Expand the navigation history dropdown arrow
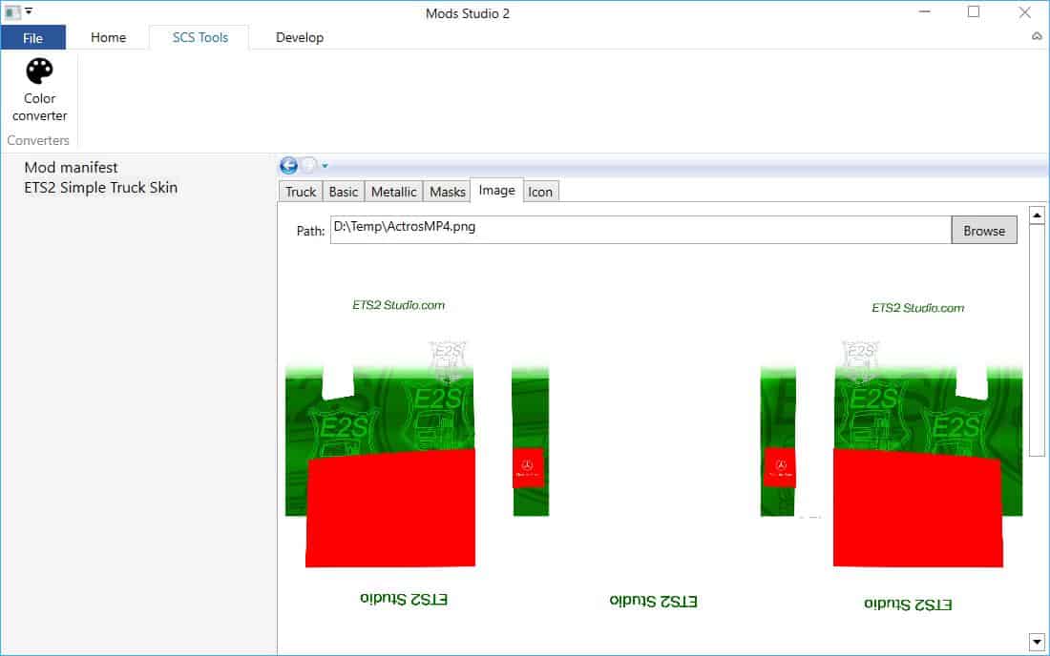The height and width of the screenshot is (656, 1050). [325, 166]
